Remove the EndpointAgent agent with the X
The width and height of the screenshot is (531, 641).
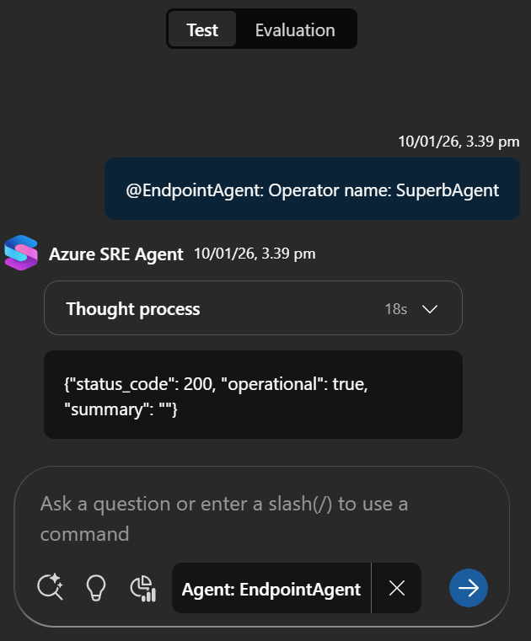[x=397, y=588]
